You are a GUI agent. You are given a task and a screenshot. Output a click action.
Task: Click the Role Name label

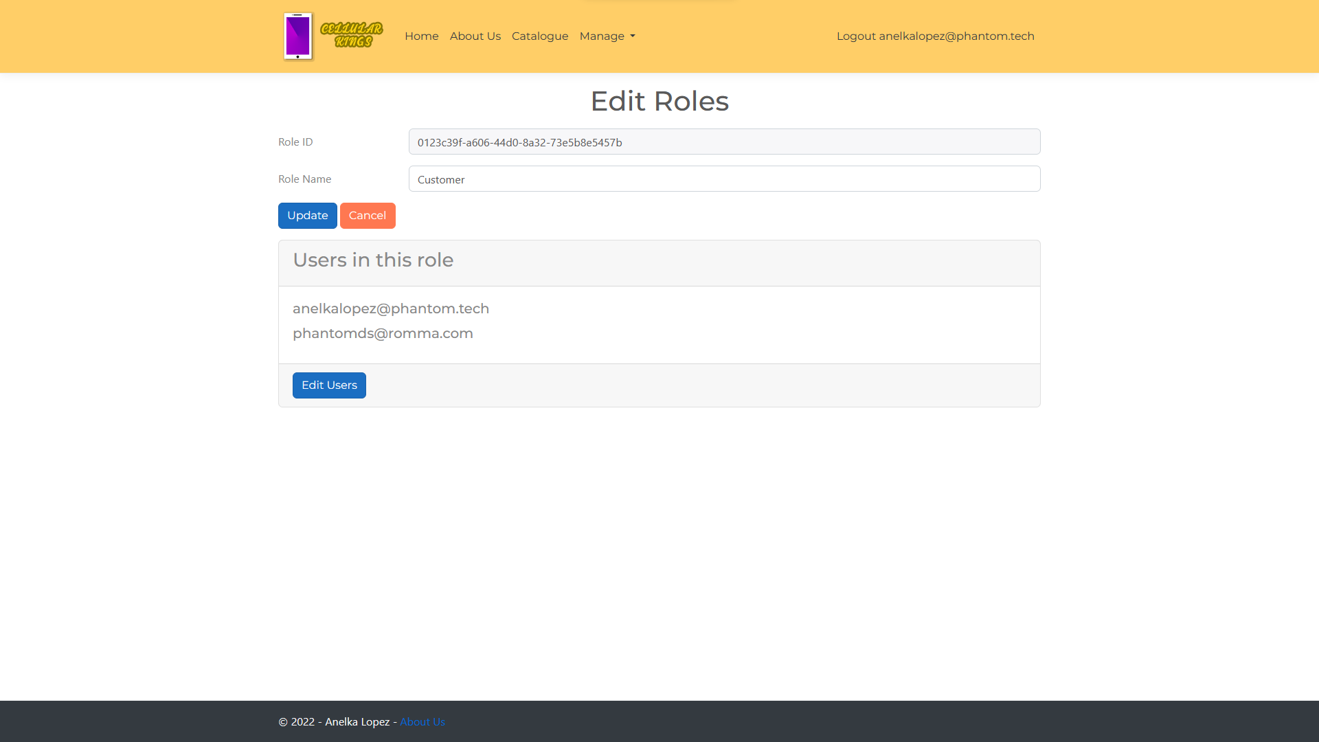coord(304,179)
